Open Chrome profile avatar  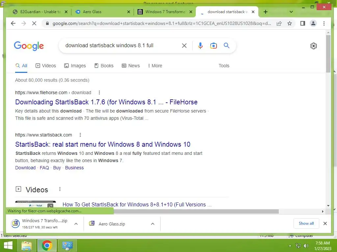click(313, 23)
